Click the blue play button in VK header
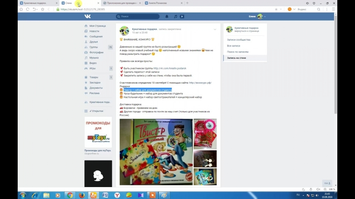 point(182,16)
